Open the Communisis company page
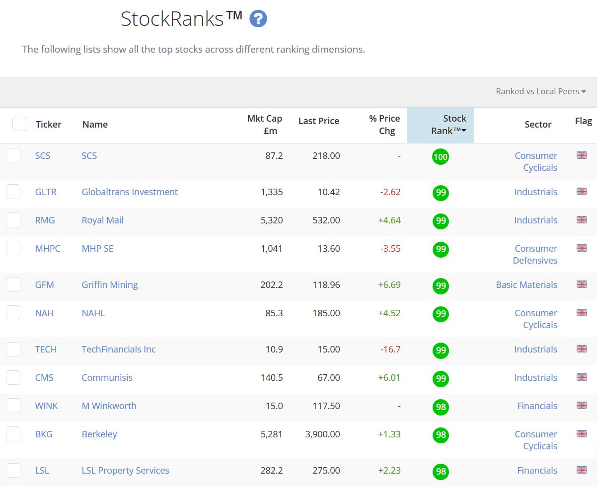Viewport: 597px width, 490px height. 107,377
